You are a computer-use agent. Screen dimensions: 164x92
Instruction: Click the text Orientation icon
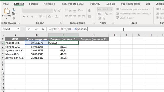point(79,10)
